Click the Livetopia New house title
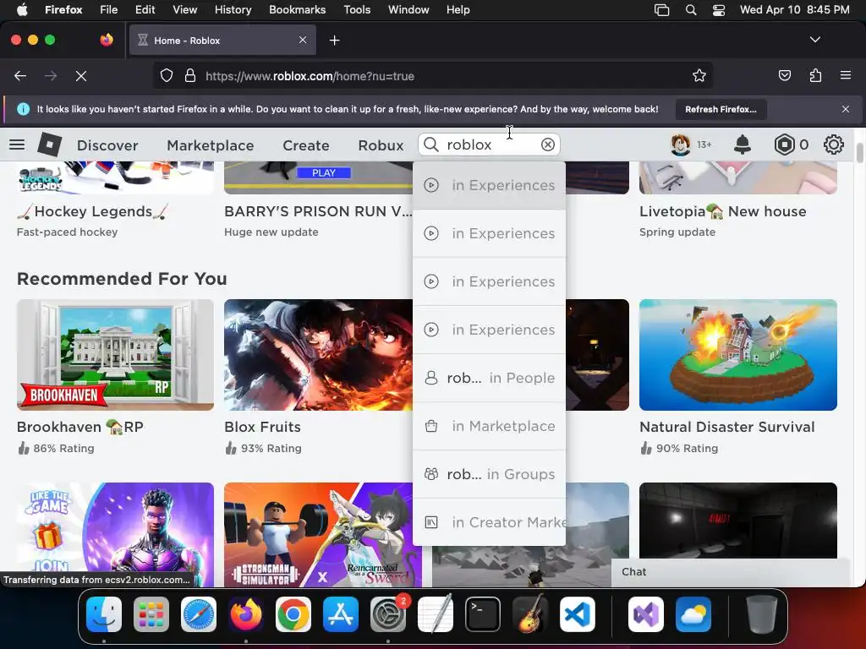 click(x=722, y=211)
